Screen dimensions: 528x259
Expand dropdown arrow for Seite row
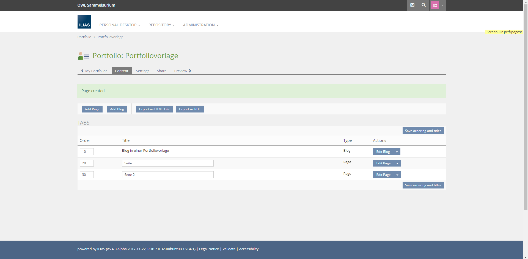coord(397,163)
